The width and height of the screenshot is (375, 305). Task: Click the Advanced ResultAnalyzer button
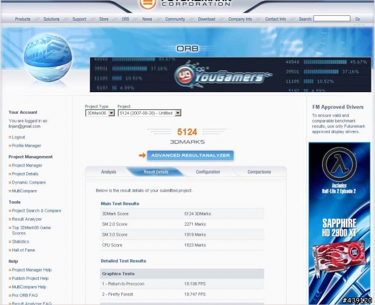pyautogui.click(x=190, y=155)
